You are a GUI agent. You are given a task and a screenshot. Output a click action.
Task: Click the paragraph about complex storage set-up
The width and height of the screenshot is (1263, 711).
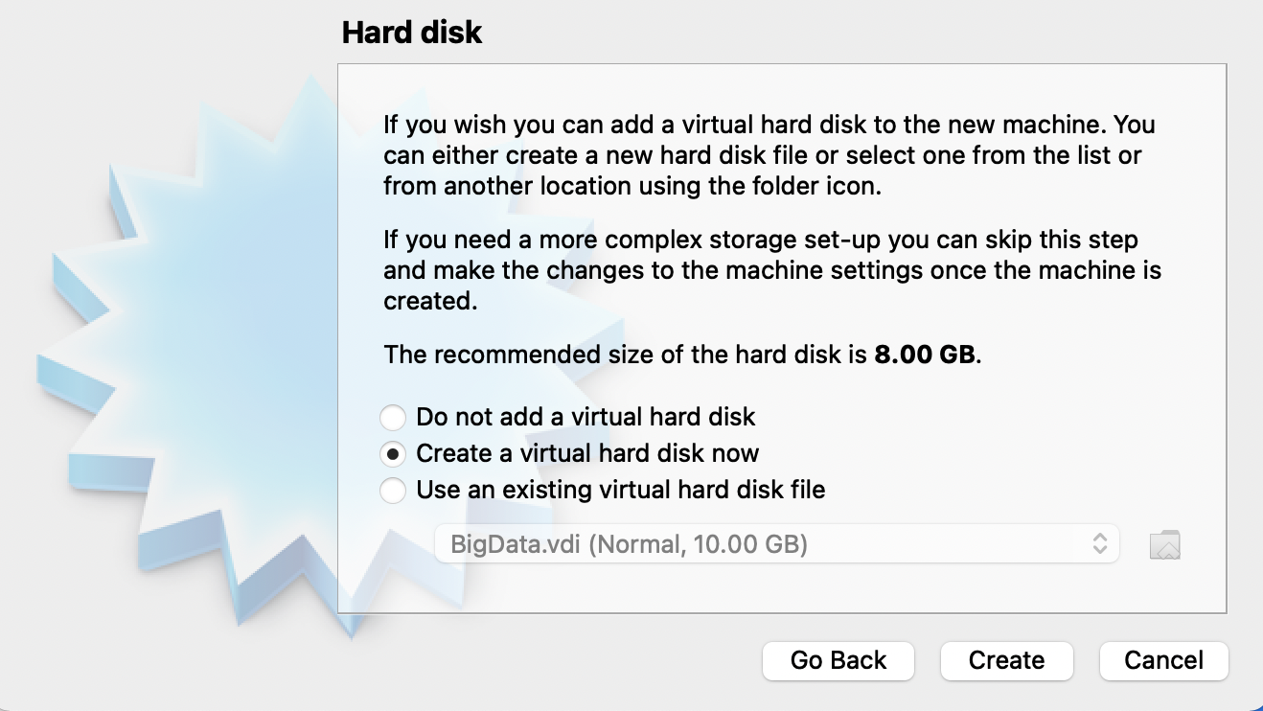771,269
